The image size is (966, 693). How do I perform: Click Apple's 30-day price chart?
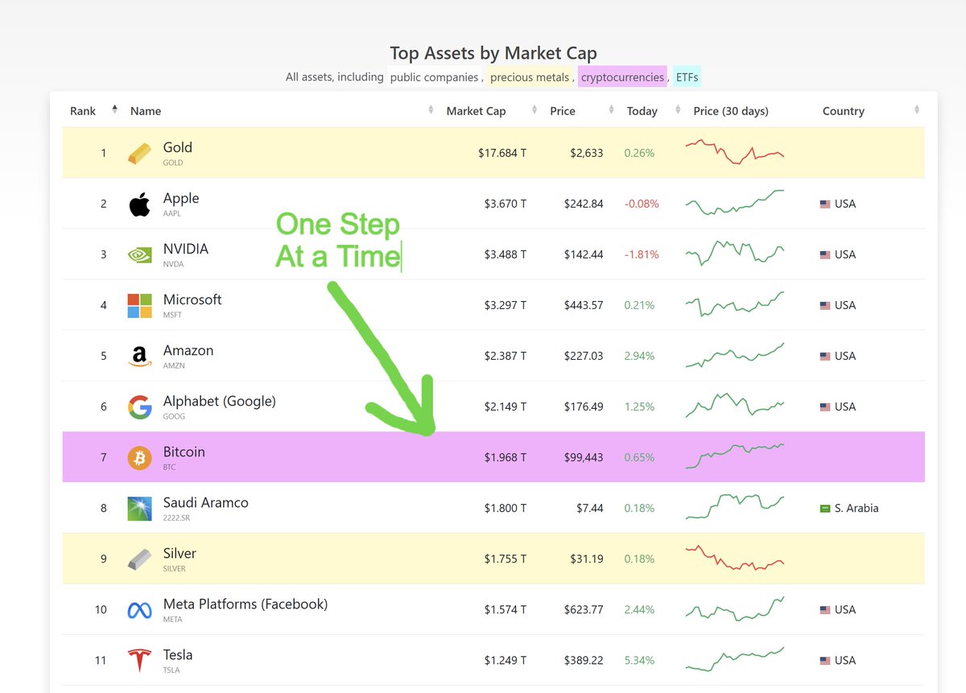click(735, 203)
